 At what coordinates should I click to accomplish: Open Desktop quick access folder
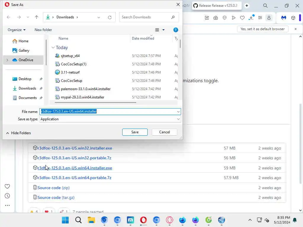(25, 79)
